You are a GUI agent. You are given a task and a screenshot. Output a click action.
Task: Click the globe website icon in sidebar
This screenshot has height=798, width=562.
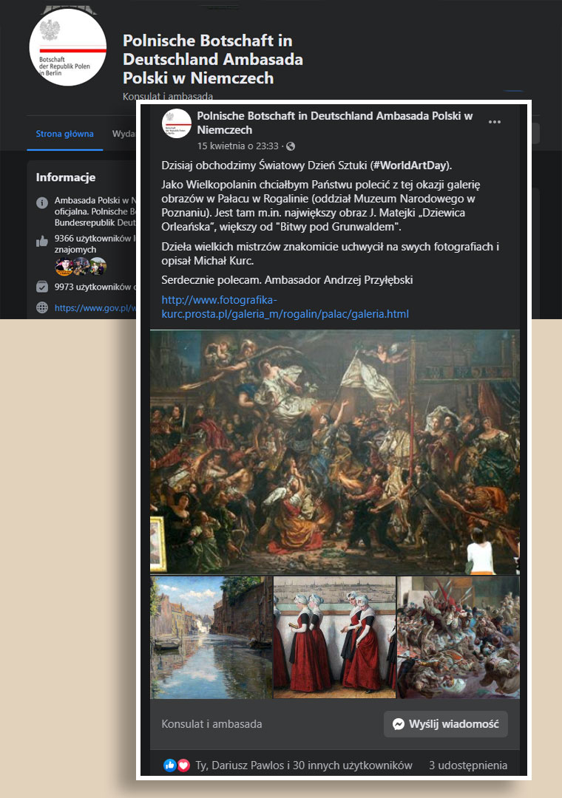tap(42, 307)
